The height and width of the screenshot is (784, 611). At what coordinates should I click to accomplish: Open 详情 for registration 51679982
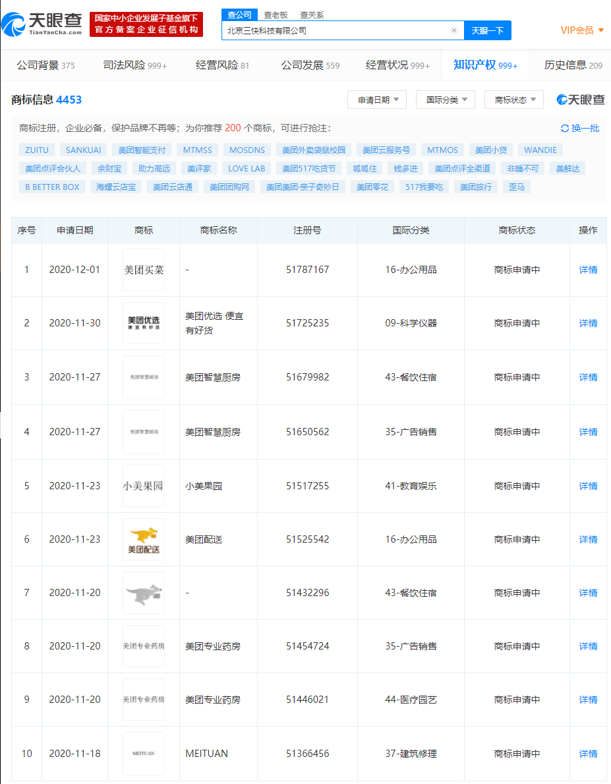pyautogui.click(x=588, y=378)
